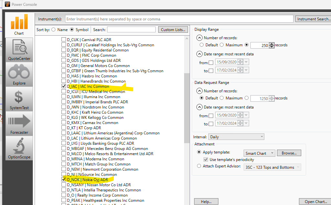This screenshot has width=331, height=205.
Task: Open the Explore binoculars module
Action: point(19,74)
